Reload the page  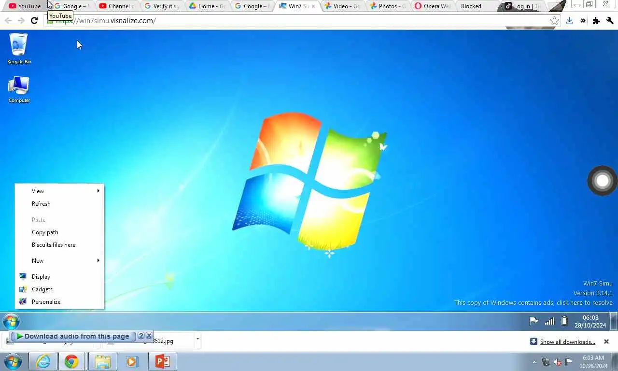tap(34, 21)
